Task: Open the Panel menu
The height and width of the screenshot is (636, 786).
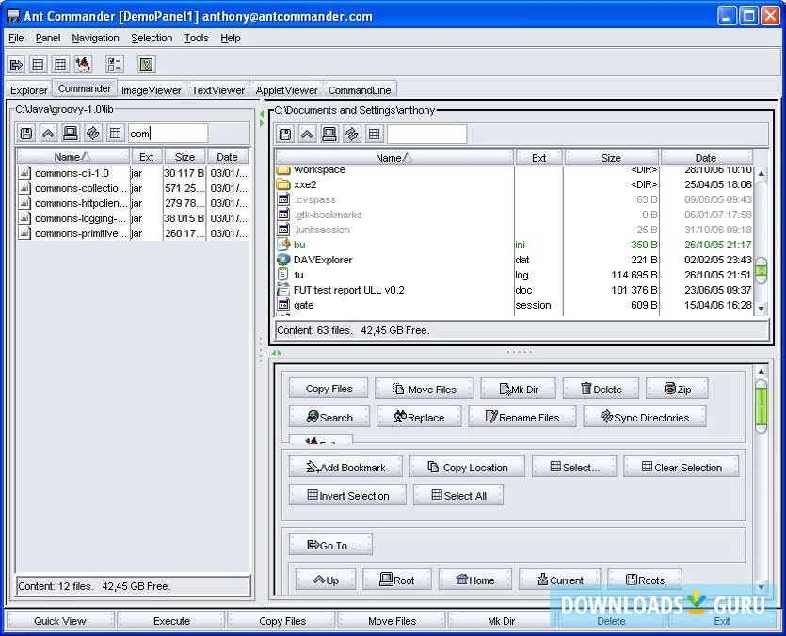Action: point(48,38)
